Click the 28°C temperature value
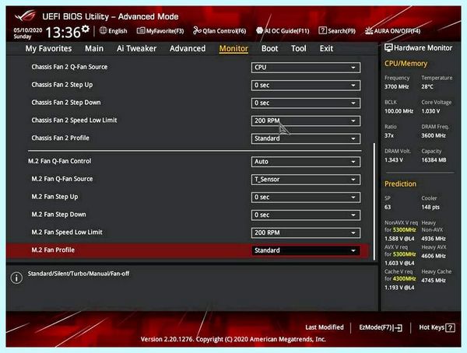Viewport: 467px width, 353px height. point(427,86)
